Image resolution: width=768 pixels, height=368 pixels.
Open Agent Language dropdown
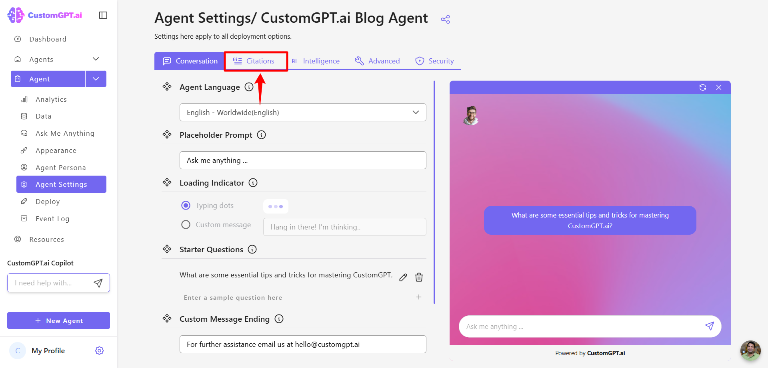(x=303, y=113)
